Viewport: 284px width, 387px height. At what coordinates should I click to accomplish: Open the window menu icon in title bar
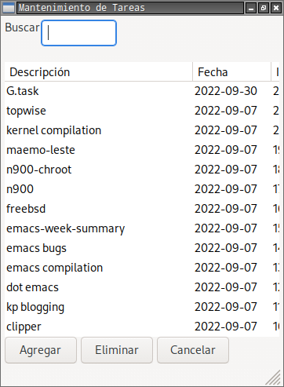click(x=9, y=8)
